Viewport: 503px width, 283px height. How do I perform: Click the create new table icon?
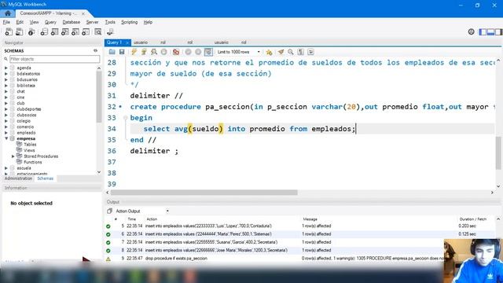(x=54, y=31)
